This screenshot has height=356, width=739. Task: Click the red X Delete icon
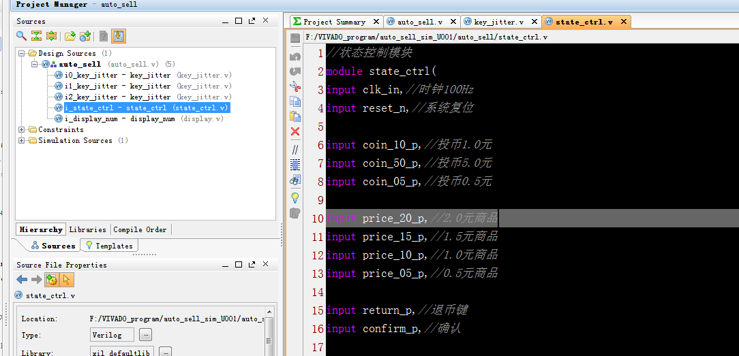(295, 131)
